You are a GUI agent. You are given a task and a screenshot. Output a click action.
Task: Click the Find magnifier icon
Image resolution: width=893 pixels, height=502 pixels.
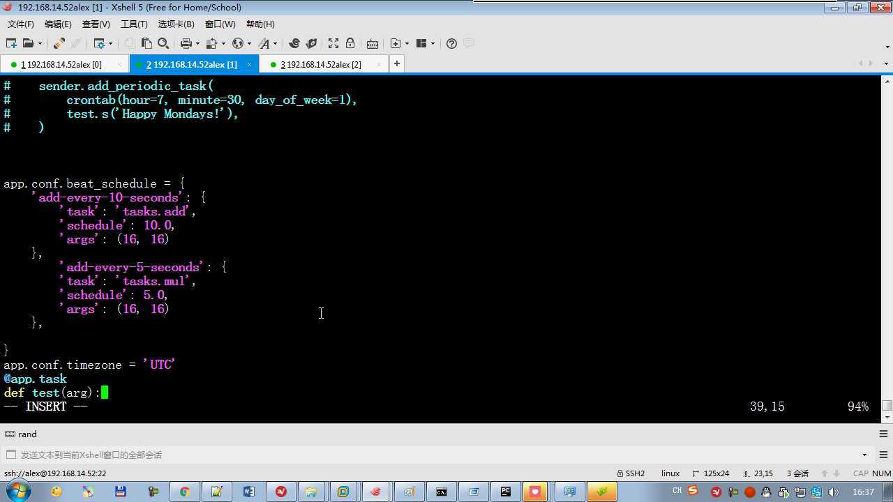point(163,43)
